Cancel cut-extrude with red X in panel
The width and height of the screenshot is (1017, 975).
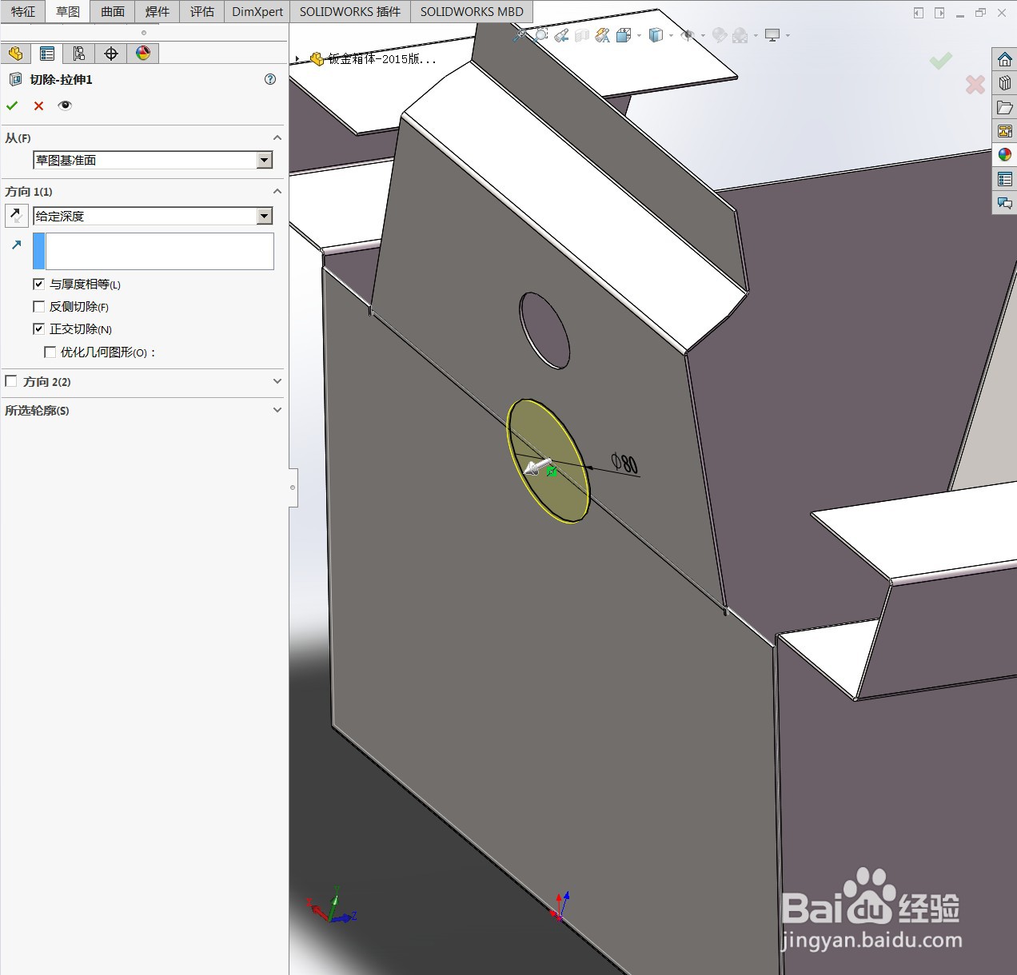click(x=38, y=105)
